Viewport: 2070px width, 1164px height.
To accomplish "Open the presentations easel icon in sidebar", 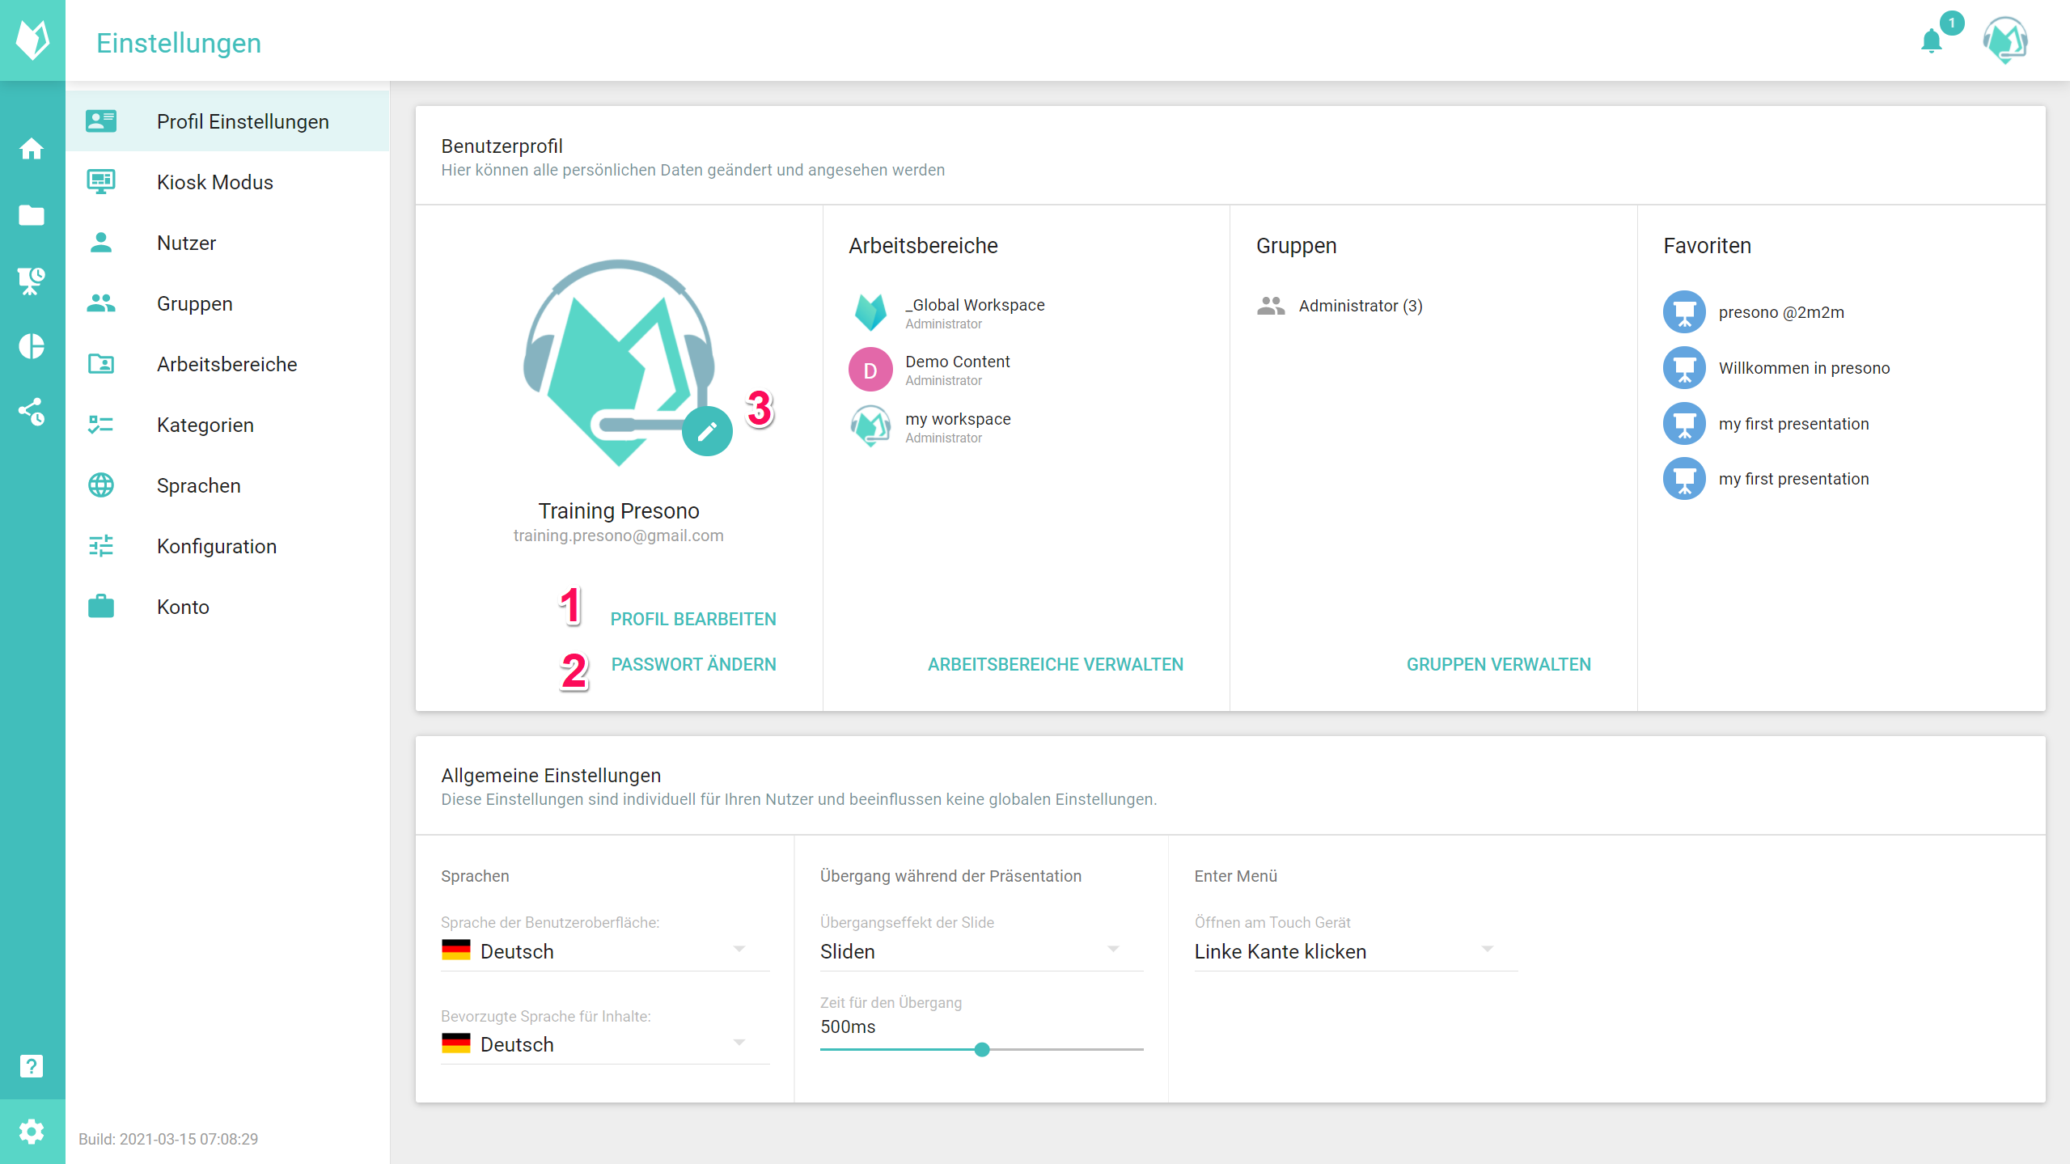I will [x=32, y=281].
